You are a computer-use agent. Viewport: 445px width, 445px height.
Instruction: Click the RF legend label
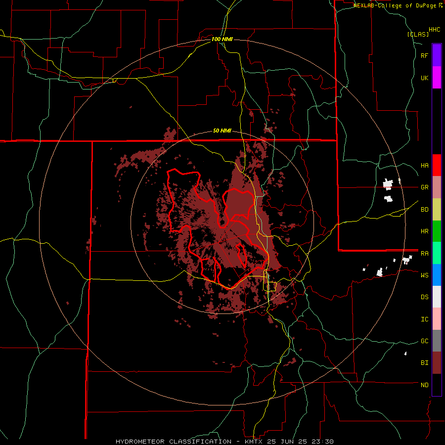coord(425,55)
